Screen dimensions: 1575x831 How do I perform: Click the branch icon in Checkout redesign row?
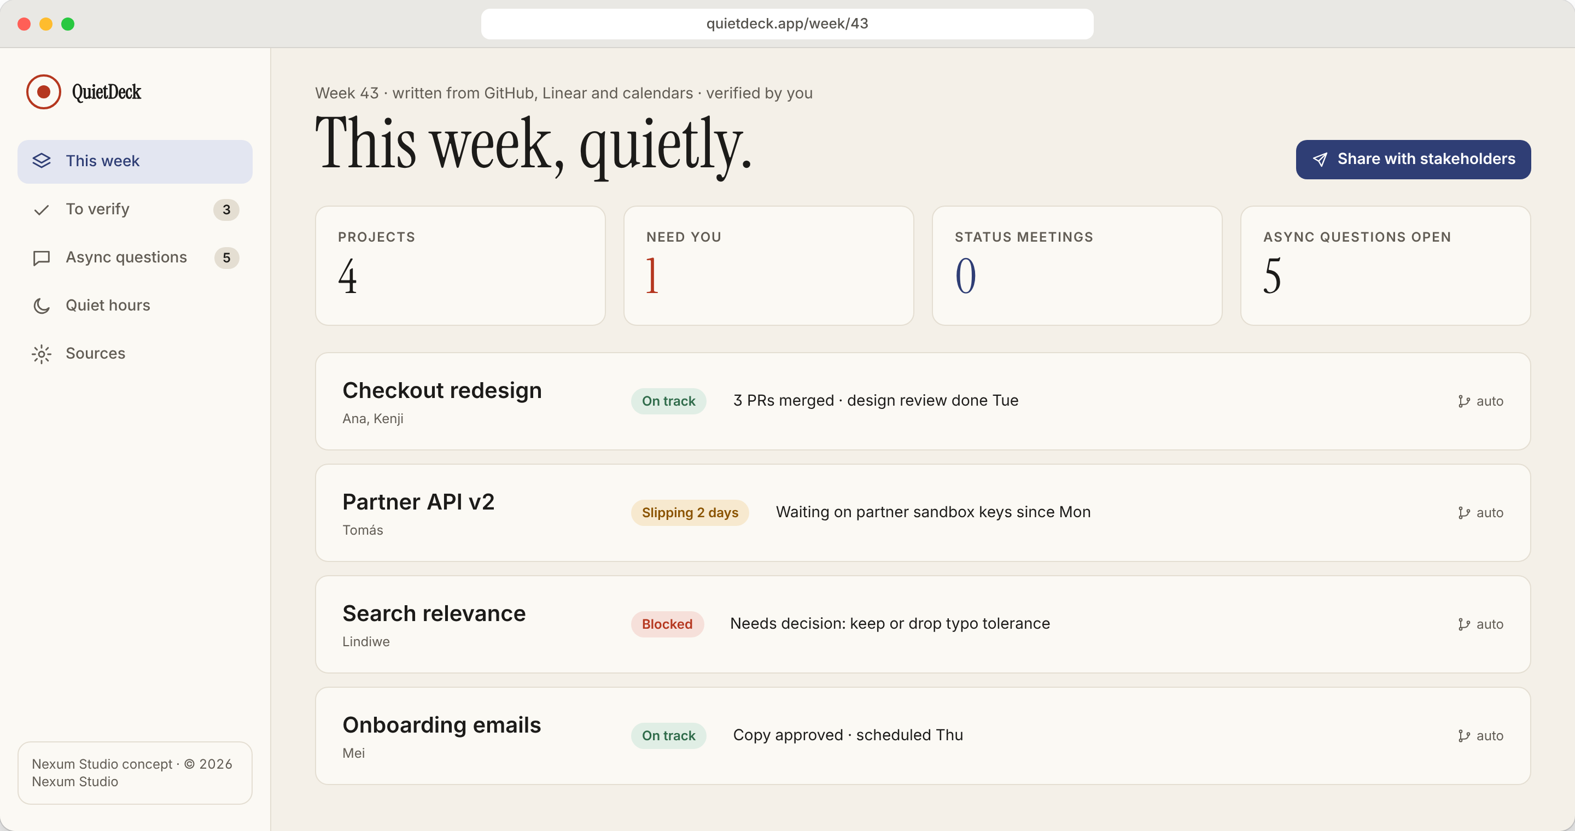tap(1464, 401)
